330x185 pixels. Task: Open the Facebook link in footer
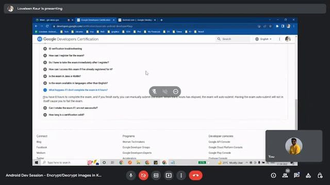tap(42, 147)
